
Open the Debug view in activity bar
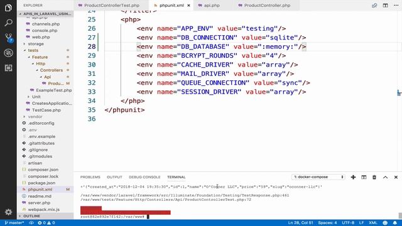pos(8,53)
